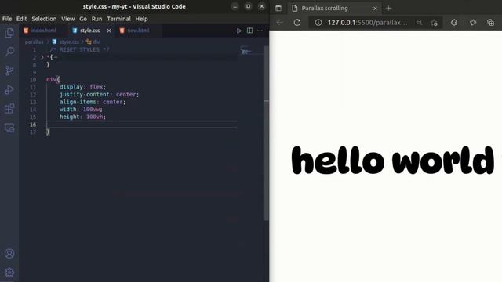The image size is (502, 282).
Task: Click the 'width: 100vw;' line
Action: click(81, 110)
